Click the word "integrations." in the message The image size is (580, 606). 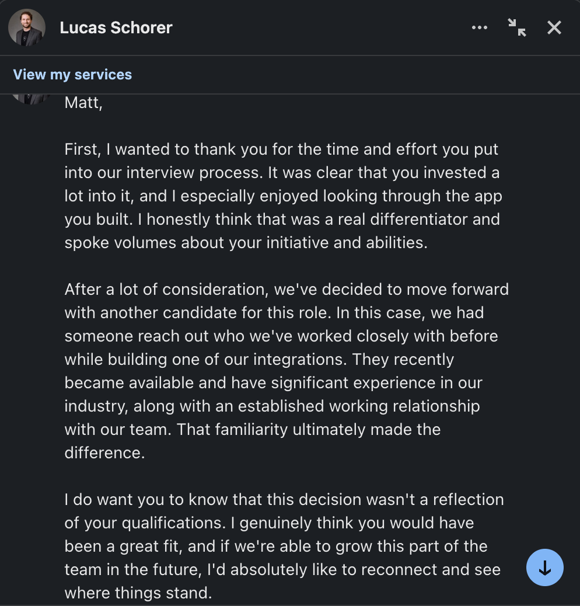[x=300, y=360]
